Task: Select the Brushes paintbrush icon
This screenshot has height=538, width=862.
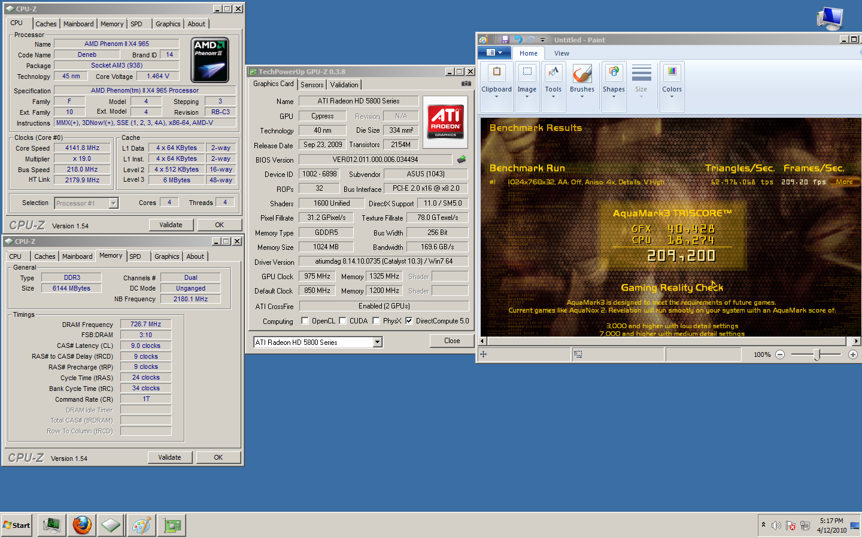Action: (x=582, y=75)
